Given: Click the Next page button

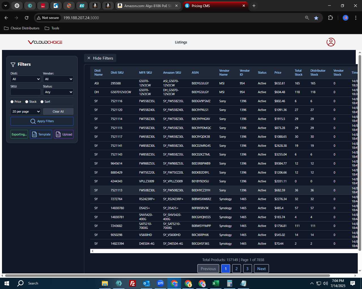Looking at the screenshot, I should [261, 269].
